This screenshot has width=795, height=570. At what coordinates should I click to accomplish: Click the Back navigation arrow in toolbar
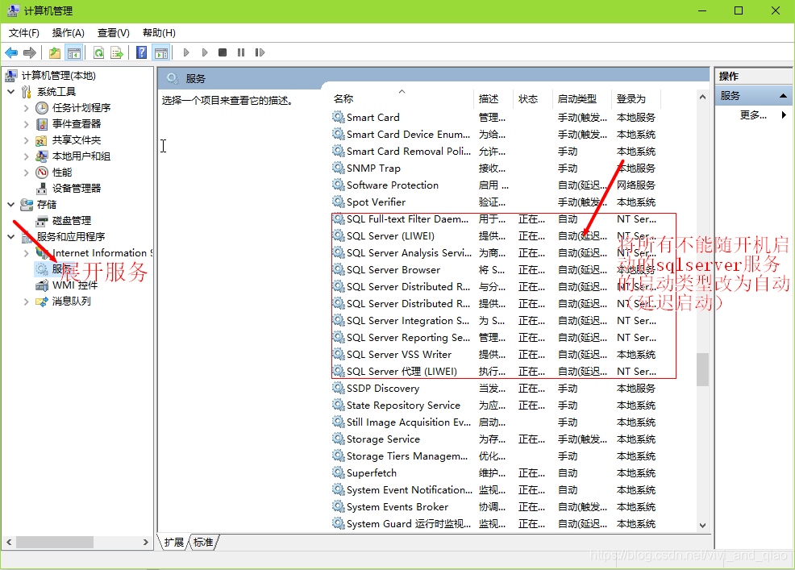pos(11,52)
